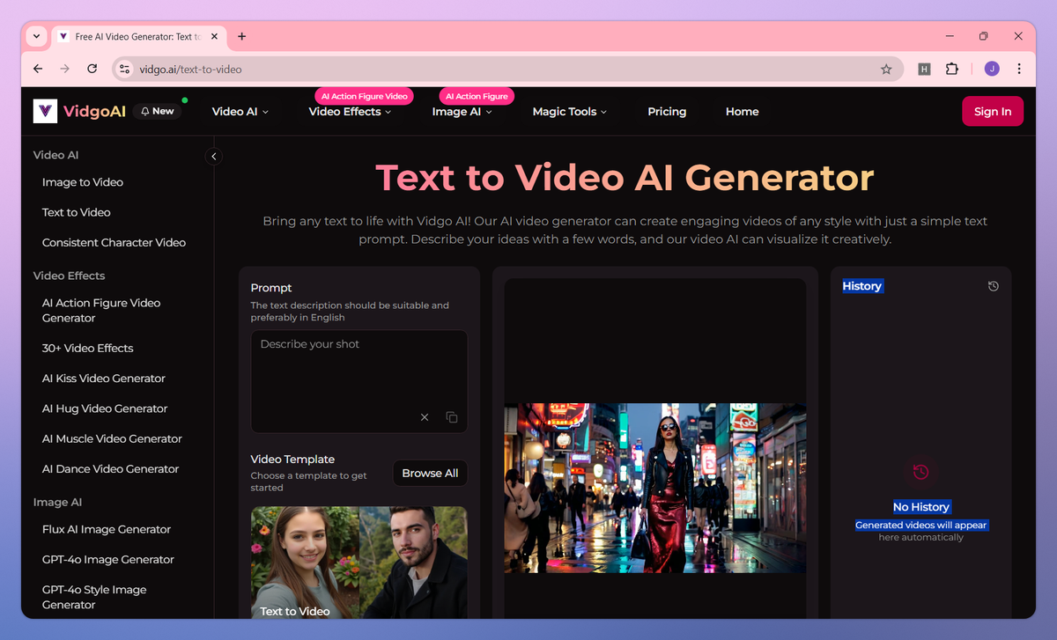The width and height of the screenshot is (1057, 640).
Task: Expand the Magic Tools dropdown
Action: pyautogui.click(x=570, y=112)
